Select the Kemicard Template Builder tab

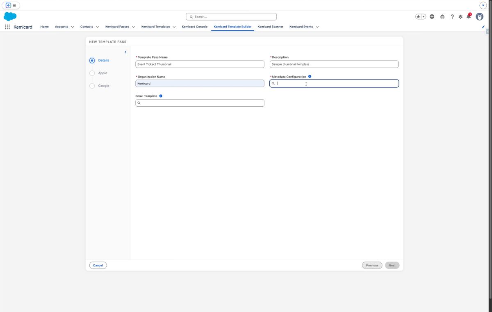tap(232, 27)
